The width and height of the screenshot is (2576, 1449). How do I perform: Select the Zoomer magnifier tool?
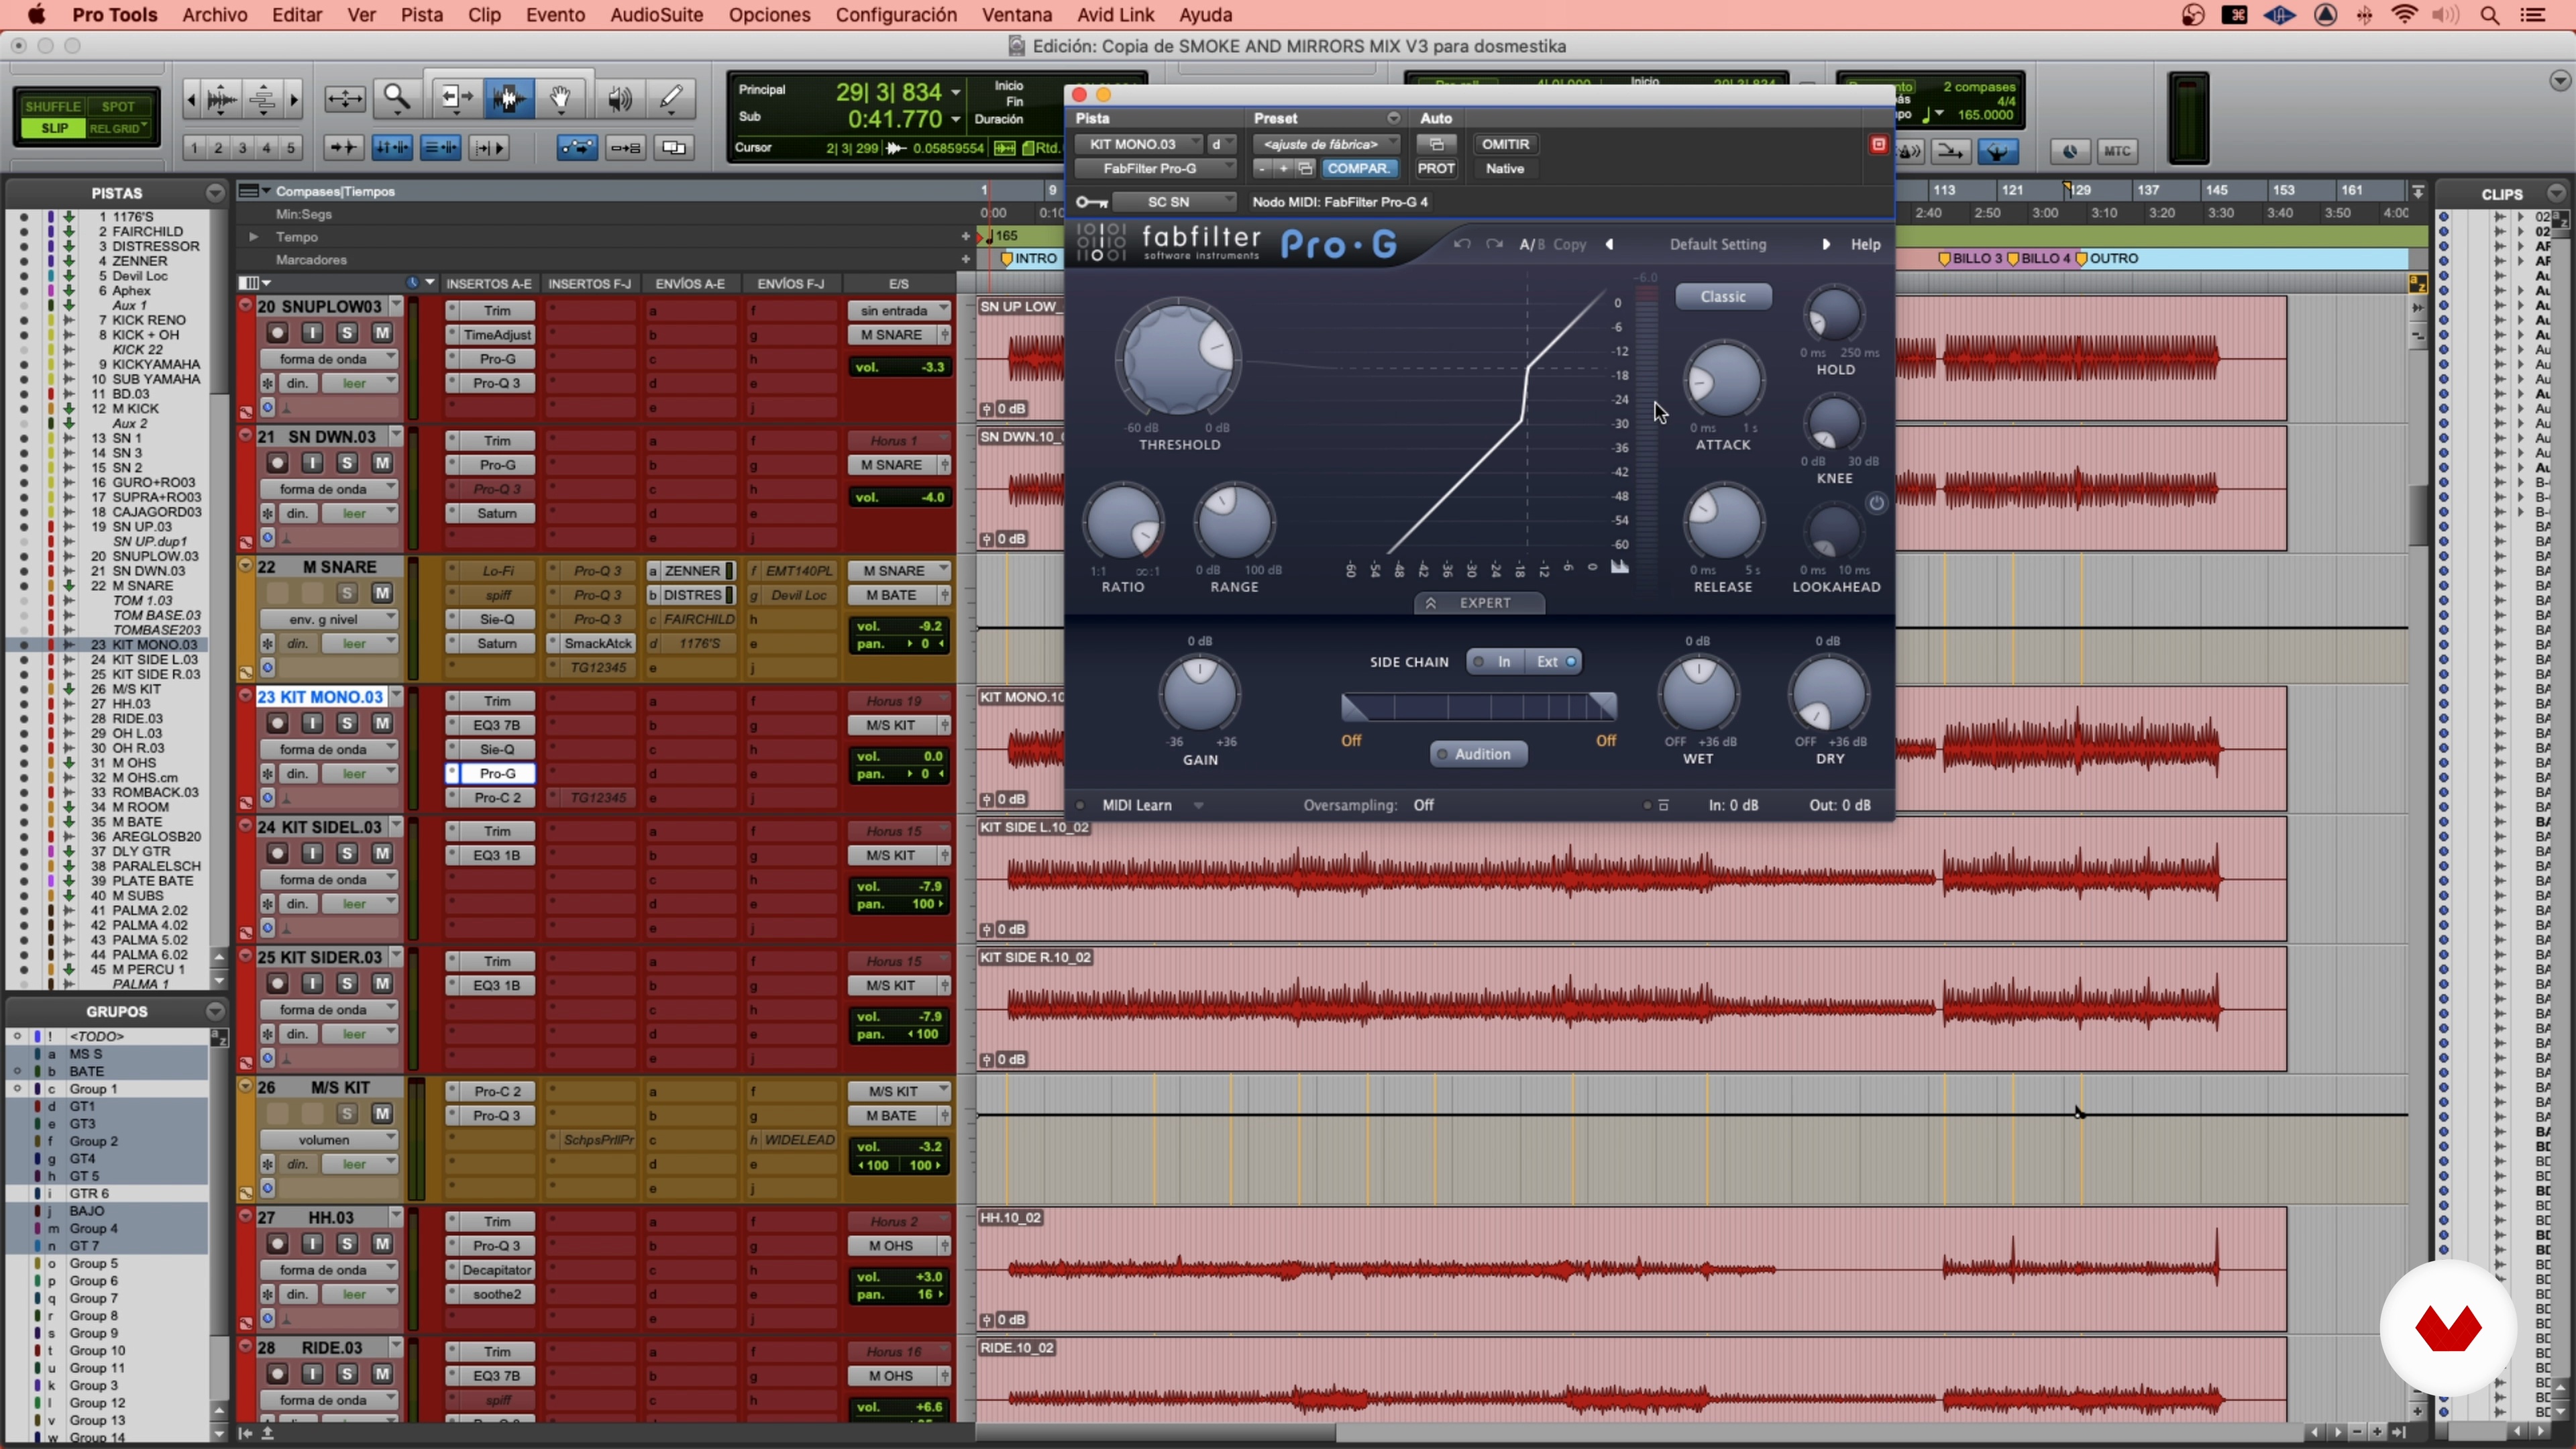(x=397, y=98)
